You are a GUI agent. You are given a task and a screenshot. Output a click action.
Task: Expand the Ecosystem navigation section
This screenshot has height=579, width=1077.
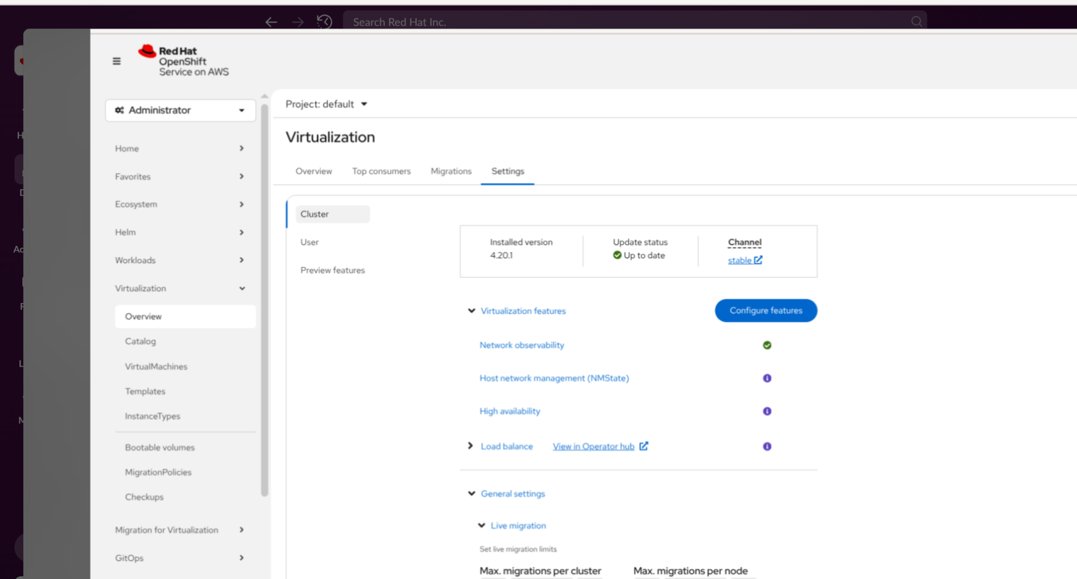[180, 204]
